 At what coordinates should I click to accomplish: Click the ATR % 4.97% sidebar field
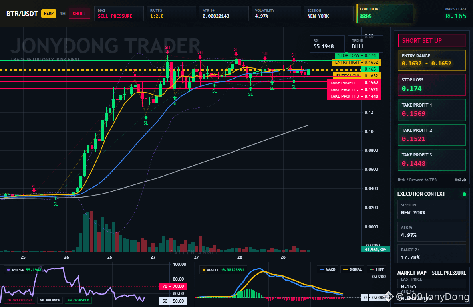click(x=432, y=232)
